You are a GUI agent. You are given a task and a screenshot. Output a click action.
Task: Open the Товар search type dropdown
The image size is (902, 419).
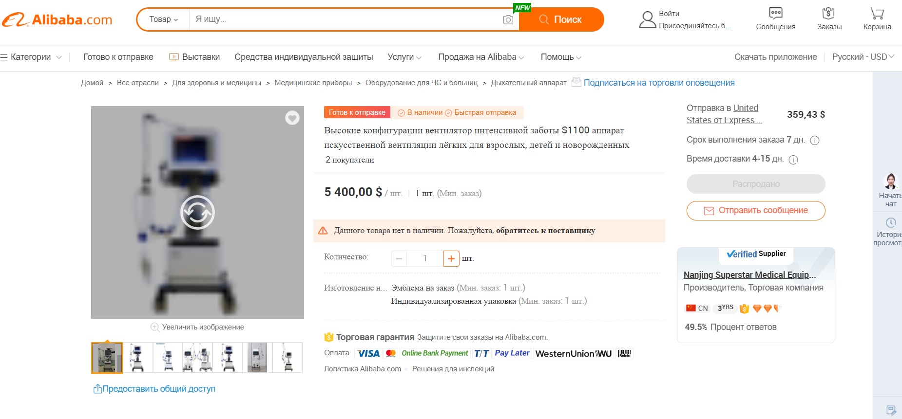(164, 19)
